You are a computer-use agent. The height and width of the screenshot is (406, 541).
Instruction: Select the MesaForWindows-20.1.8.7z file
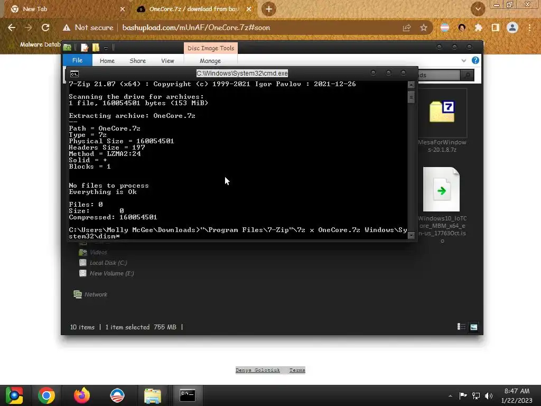442,121
